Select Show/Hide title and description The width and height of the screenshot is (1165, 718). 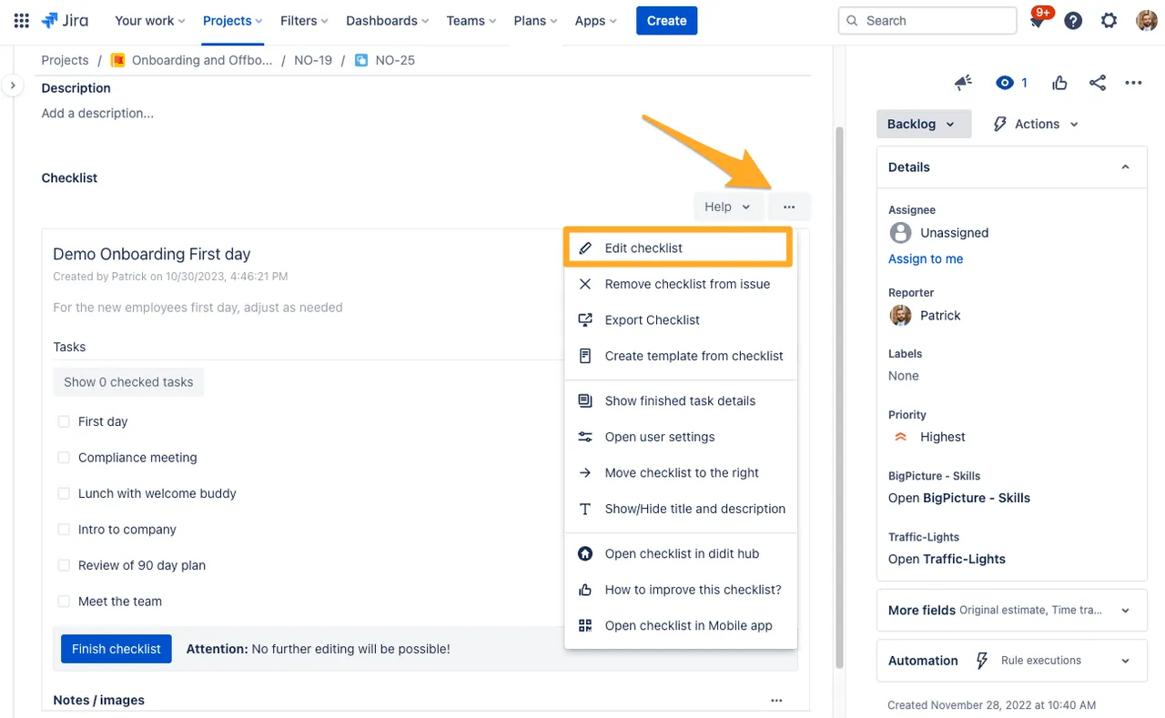pyautogui.click(x=681, y=509)
